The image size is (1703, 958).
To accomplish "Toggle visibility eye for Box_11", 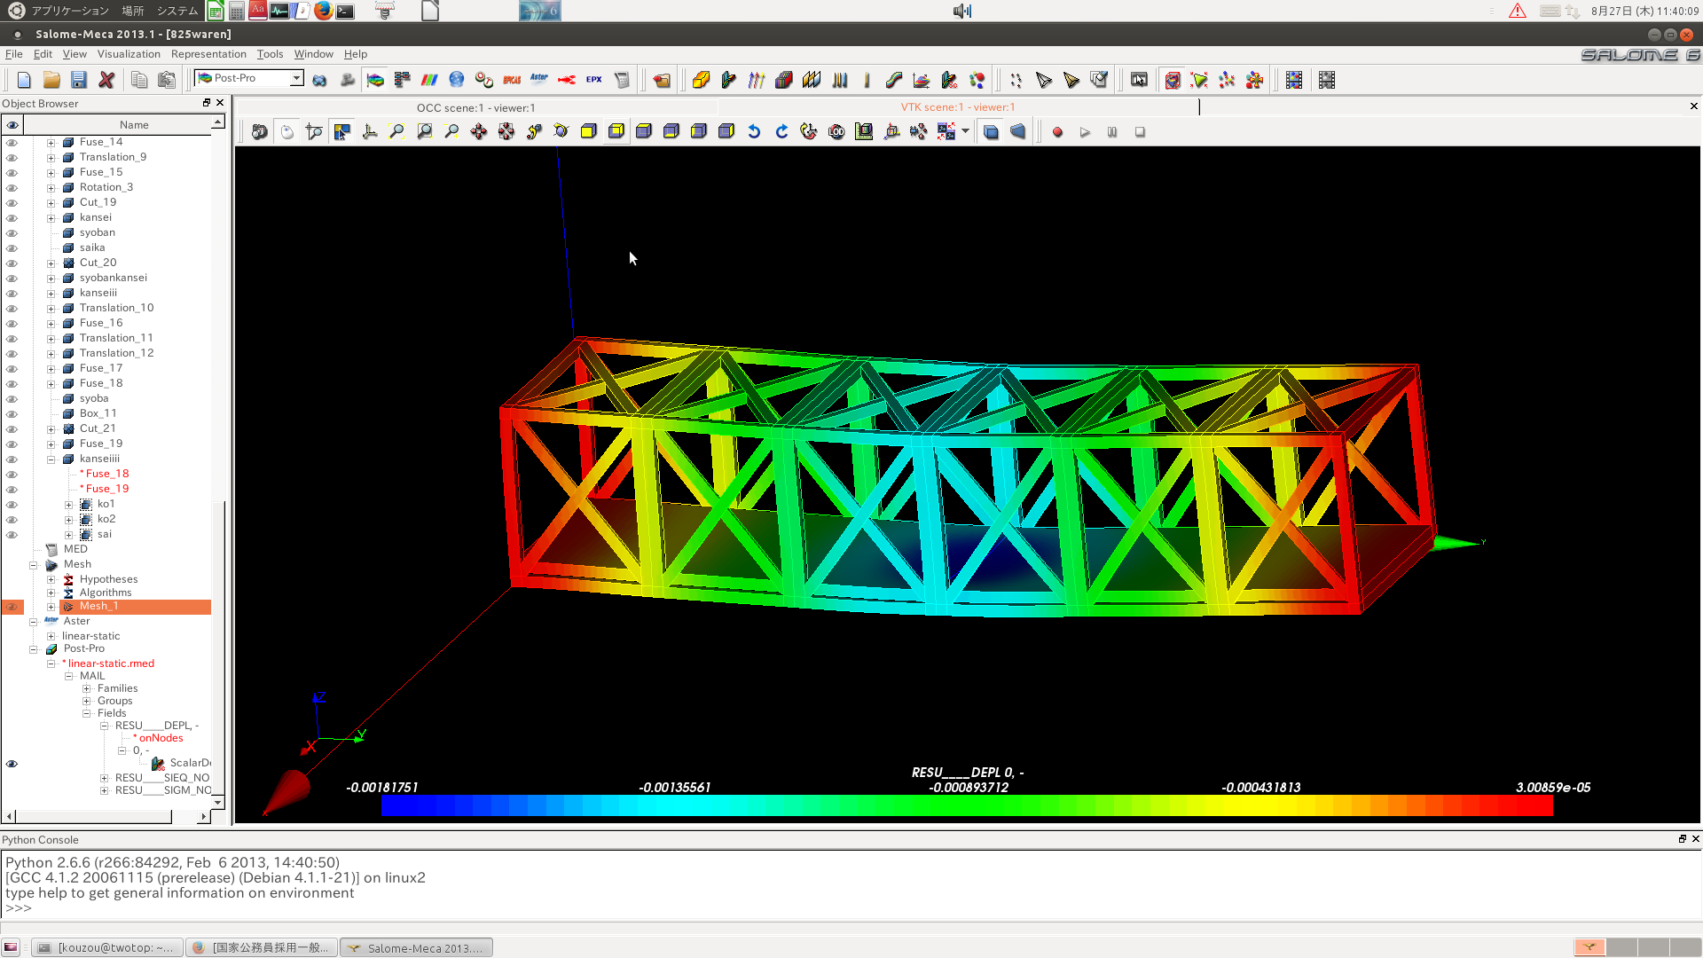I will coord(12,413).
